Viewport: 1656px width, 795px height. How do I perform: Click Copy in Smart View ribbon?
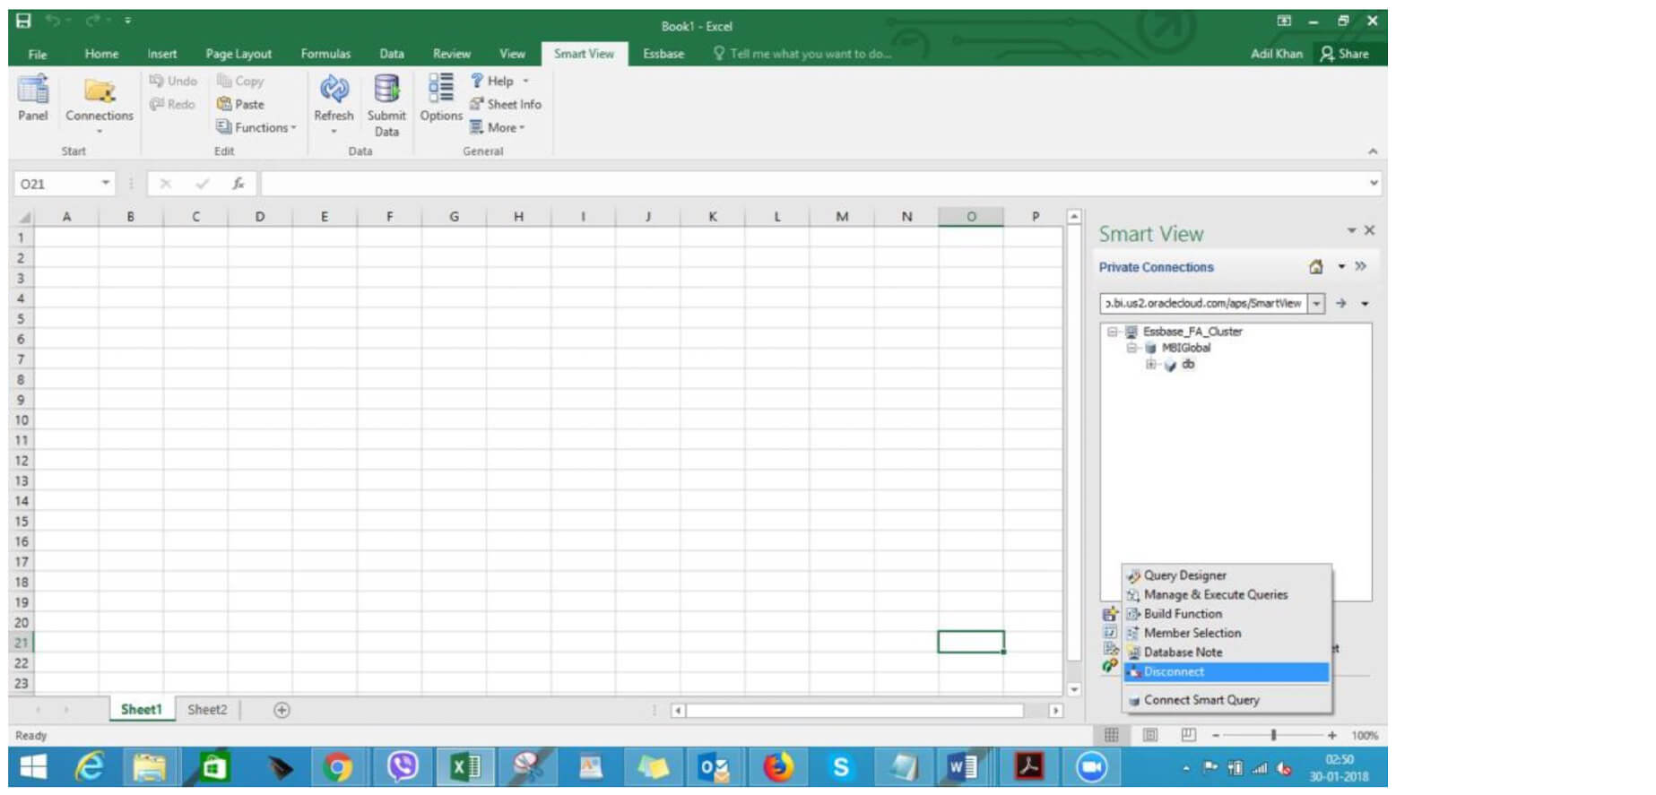[x=240, y=81]
